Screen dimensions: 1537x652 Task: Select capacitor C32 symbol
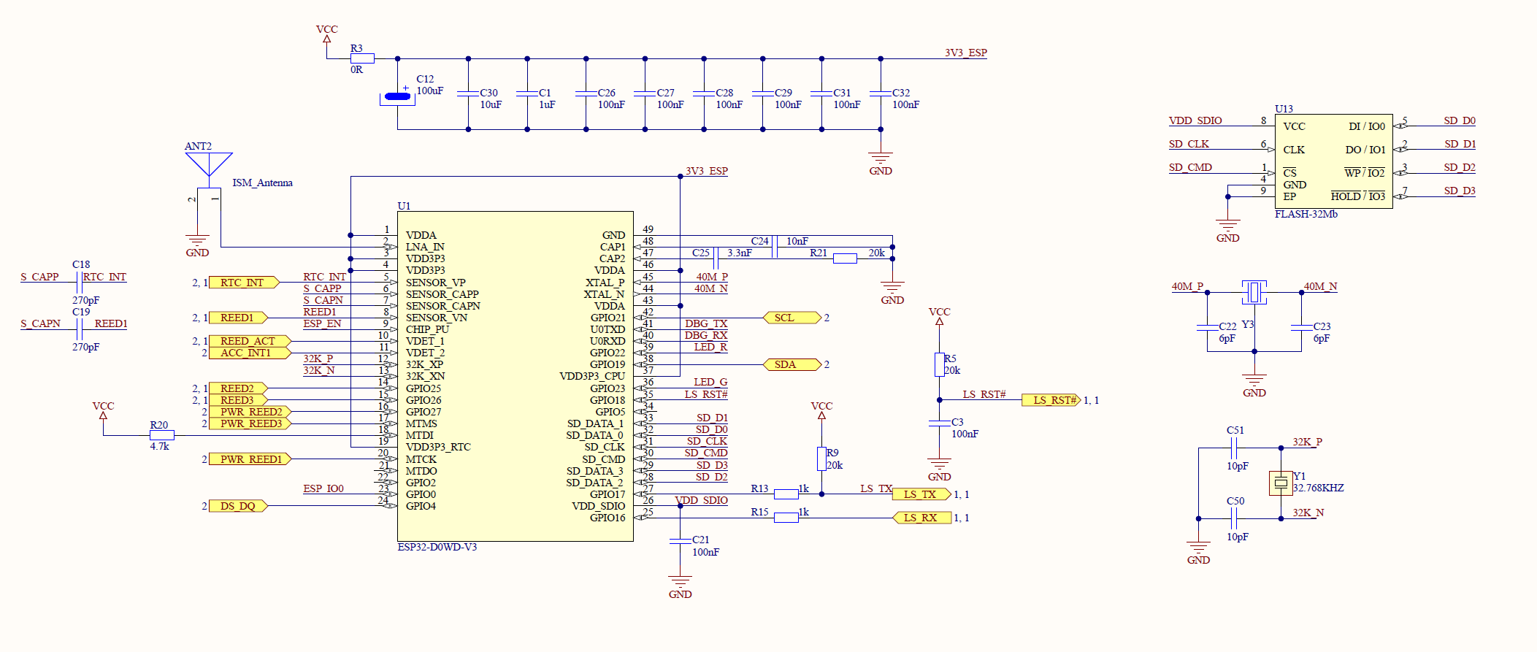click(881, 93)
